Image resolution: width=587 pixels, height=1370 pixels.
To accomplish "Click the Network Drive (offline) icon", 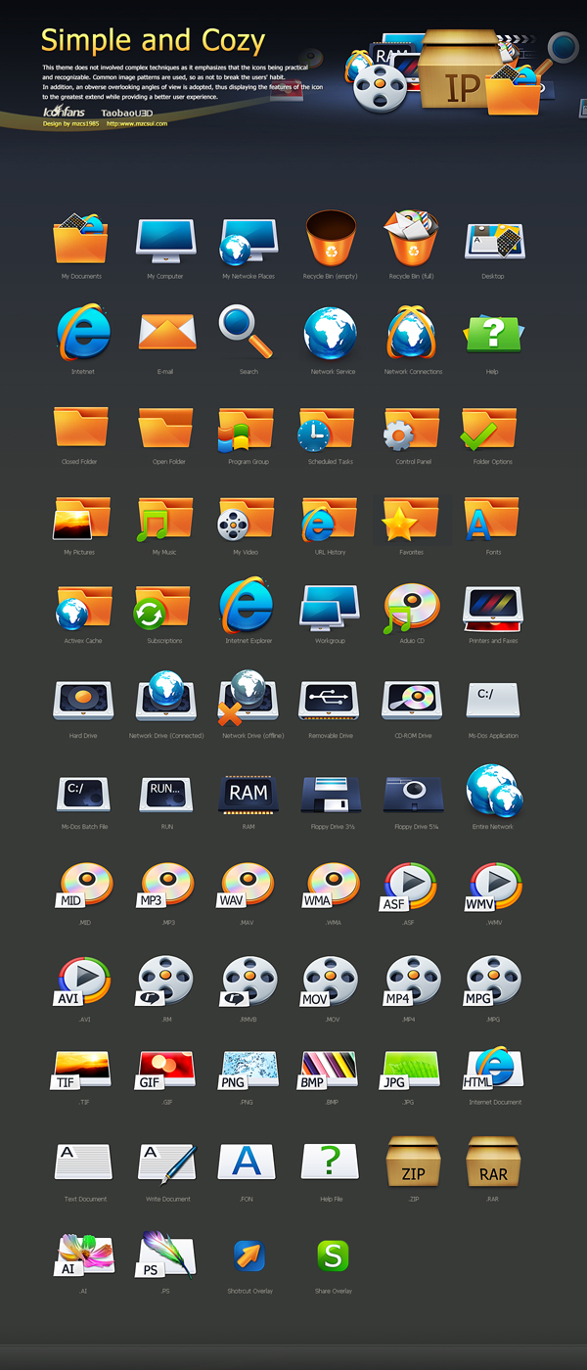I will (247, 696).
